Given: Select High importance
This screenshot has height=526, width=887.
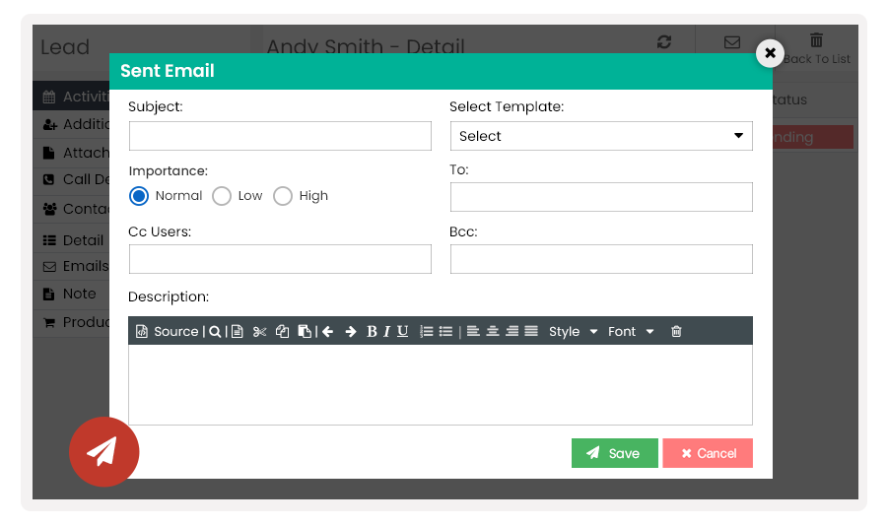Looking at the screenshot, I should click(282, 196).
